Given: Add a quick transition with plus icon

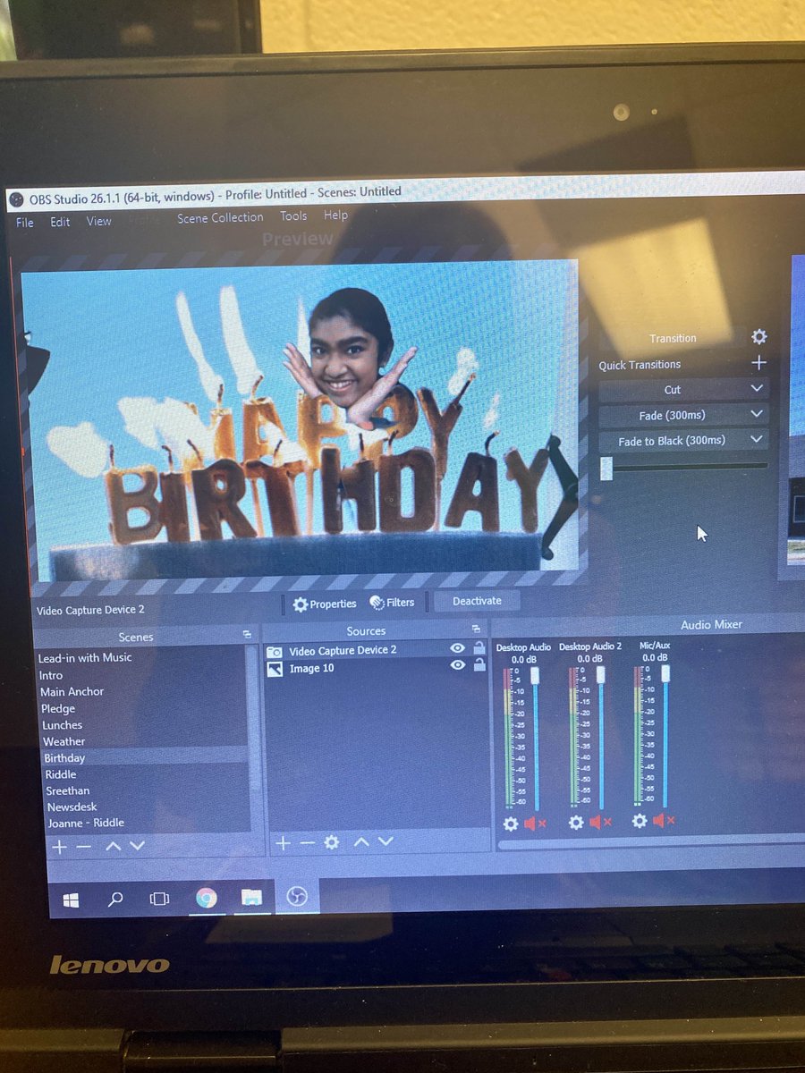Looking at the screenshot, I should (x=758, y=363).
